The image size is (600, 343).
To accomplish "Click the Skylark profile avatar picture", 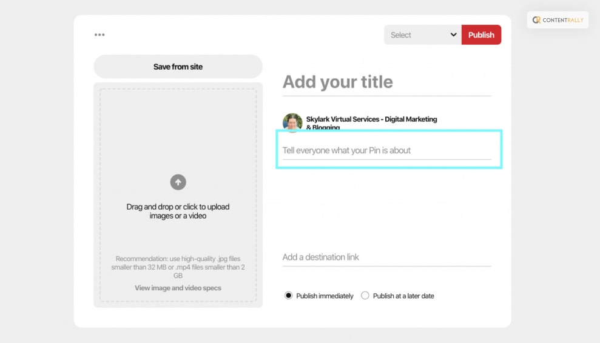I will pyautogui.click(x=292, y=122).
